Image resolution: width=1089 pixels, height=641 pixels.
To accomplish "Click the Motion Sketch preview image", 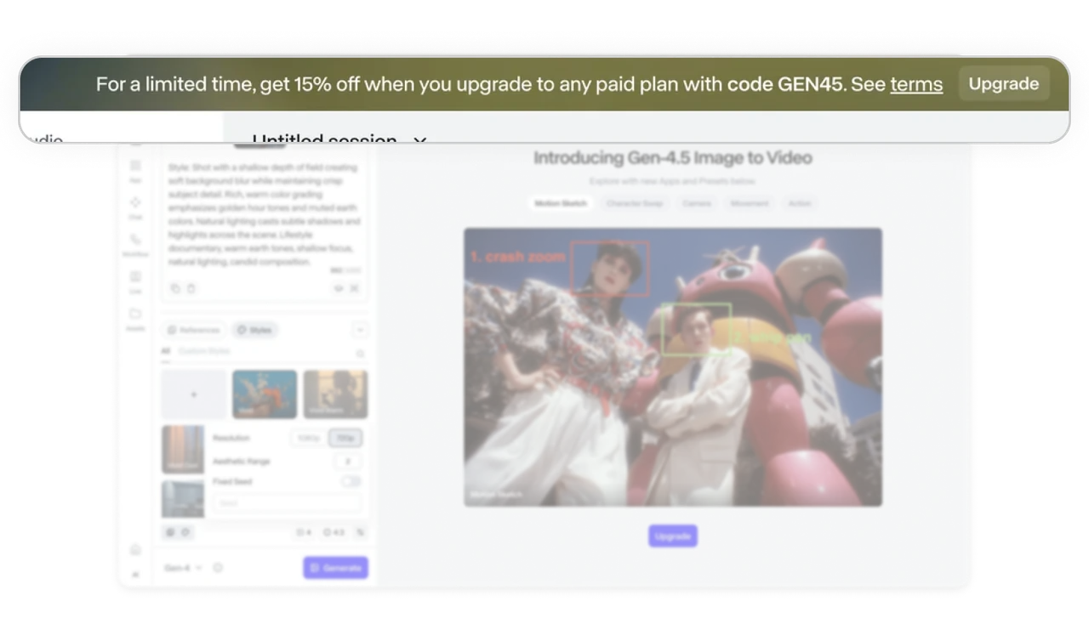I will point(673,367).
